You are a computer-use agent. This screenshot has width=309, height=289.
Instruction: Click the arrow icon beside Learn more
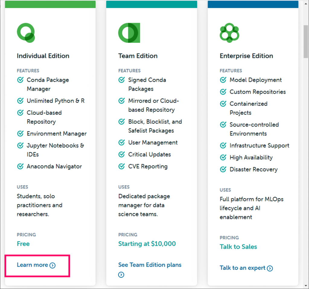pos(53,265)
